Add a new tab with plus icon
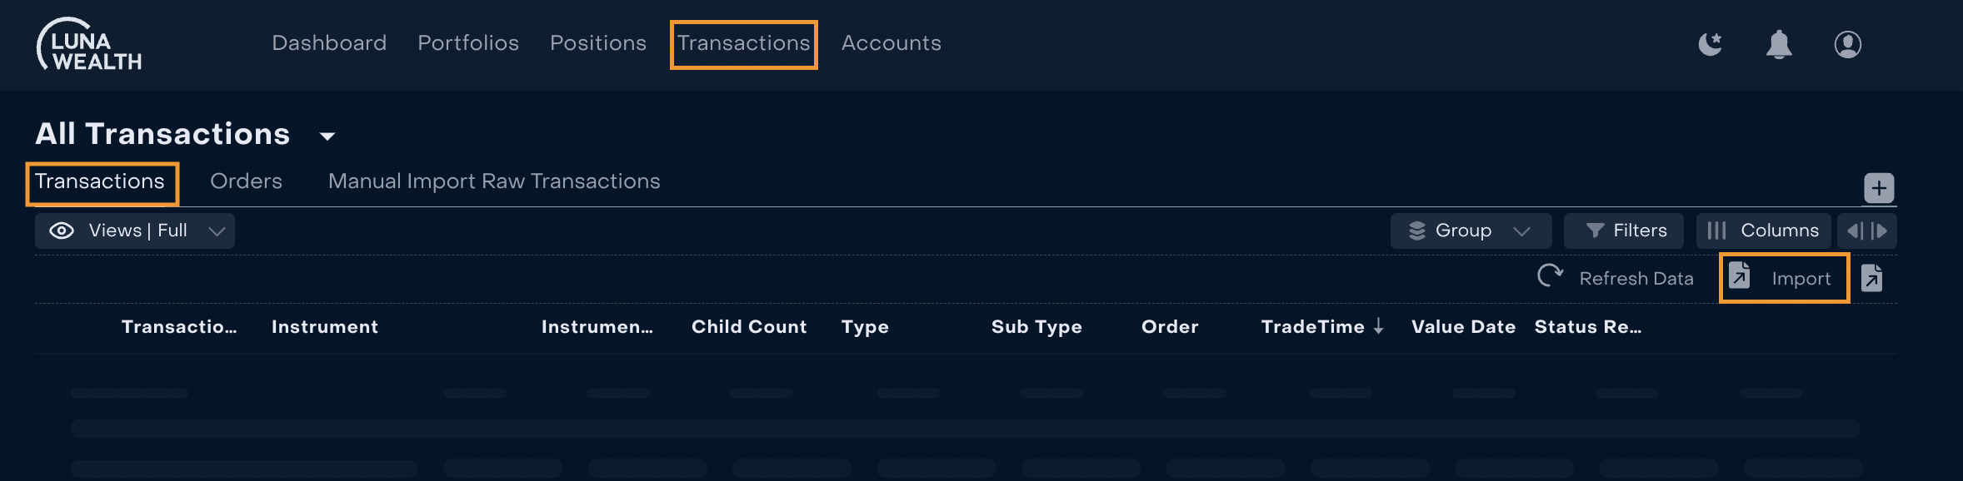This screenshot has height=481, width=1963. coord(1879,188)
